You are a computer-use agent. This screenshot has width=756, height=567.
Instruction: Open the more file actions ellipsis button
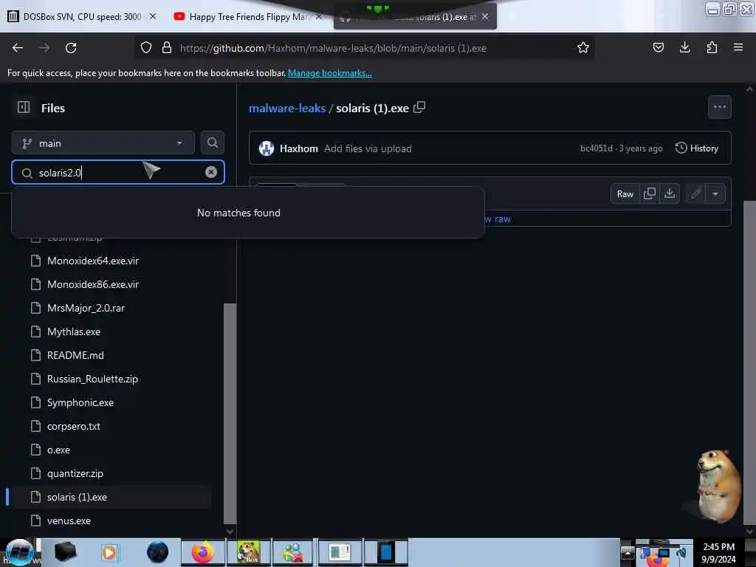coord(719,107)
